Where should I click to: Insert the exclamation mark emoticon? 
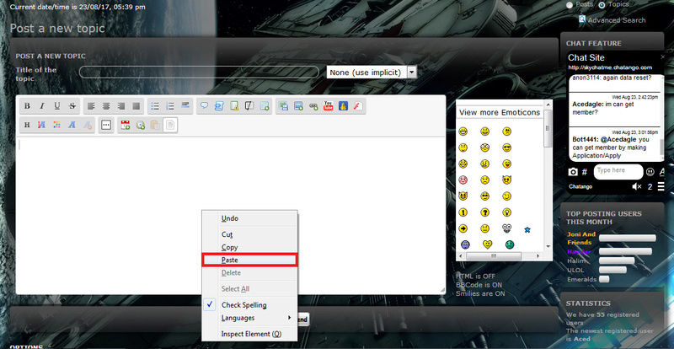[x=463, y=212]
